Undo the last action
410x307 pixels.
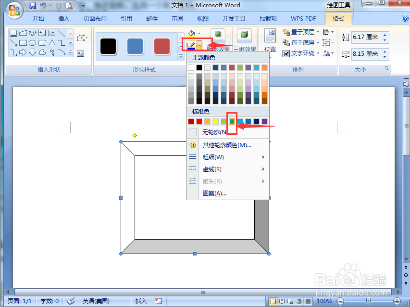43,6
